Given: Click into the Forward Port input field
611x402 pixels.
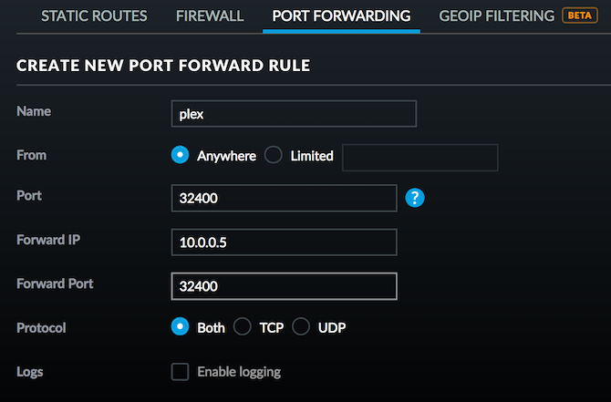Looking at the screenshot, I should pyautogui.click(x=283, y=286).
